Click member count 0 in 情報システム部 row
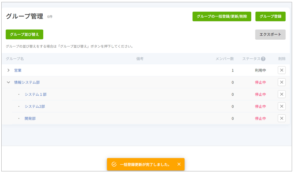Viewport: 293px width, 172px height. [233, 82]
